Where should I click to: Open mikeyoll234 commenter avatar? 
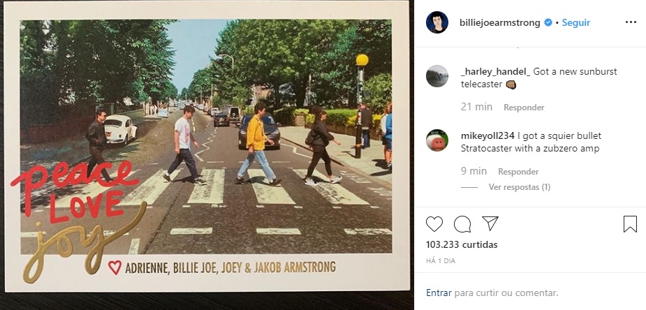[436, 140]
